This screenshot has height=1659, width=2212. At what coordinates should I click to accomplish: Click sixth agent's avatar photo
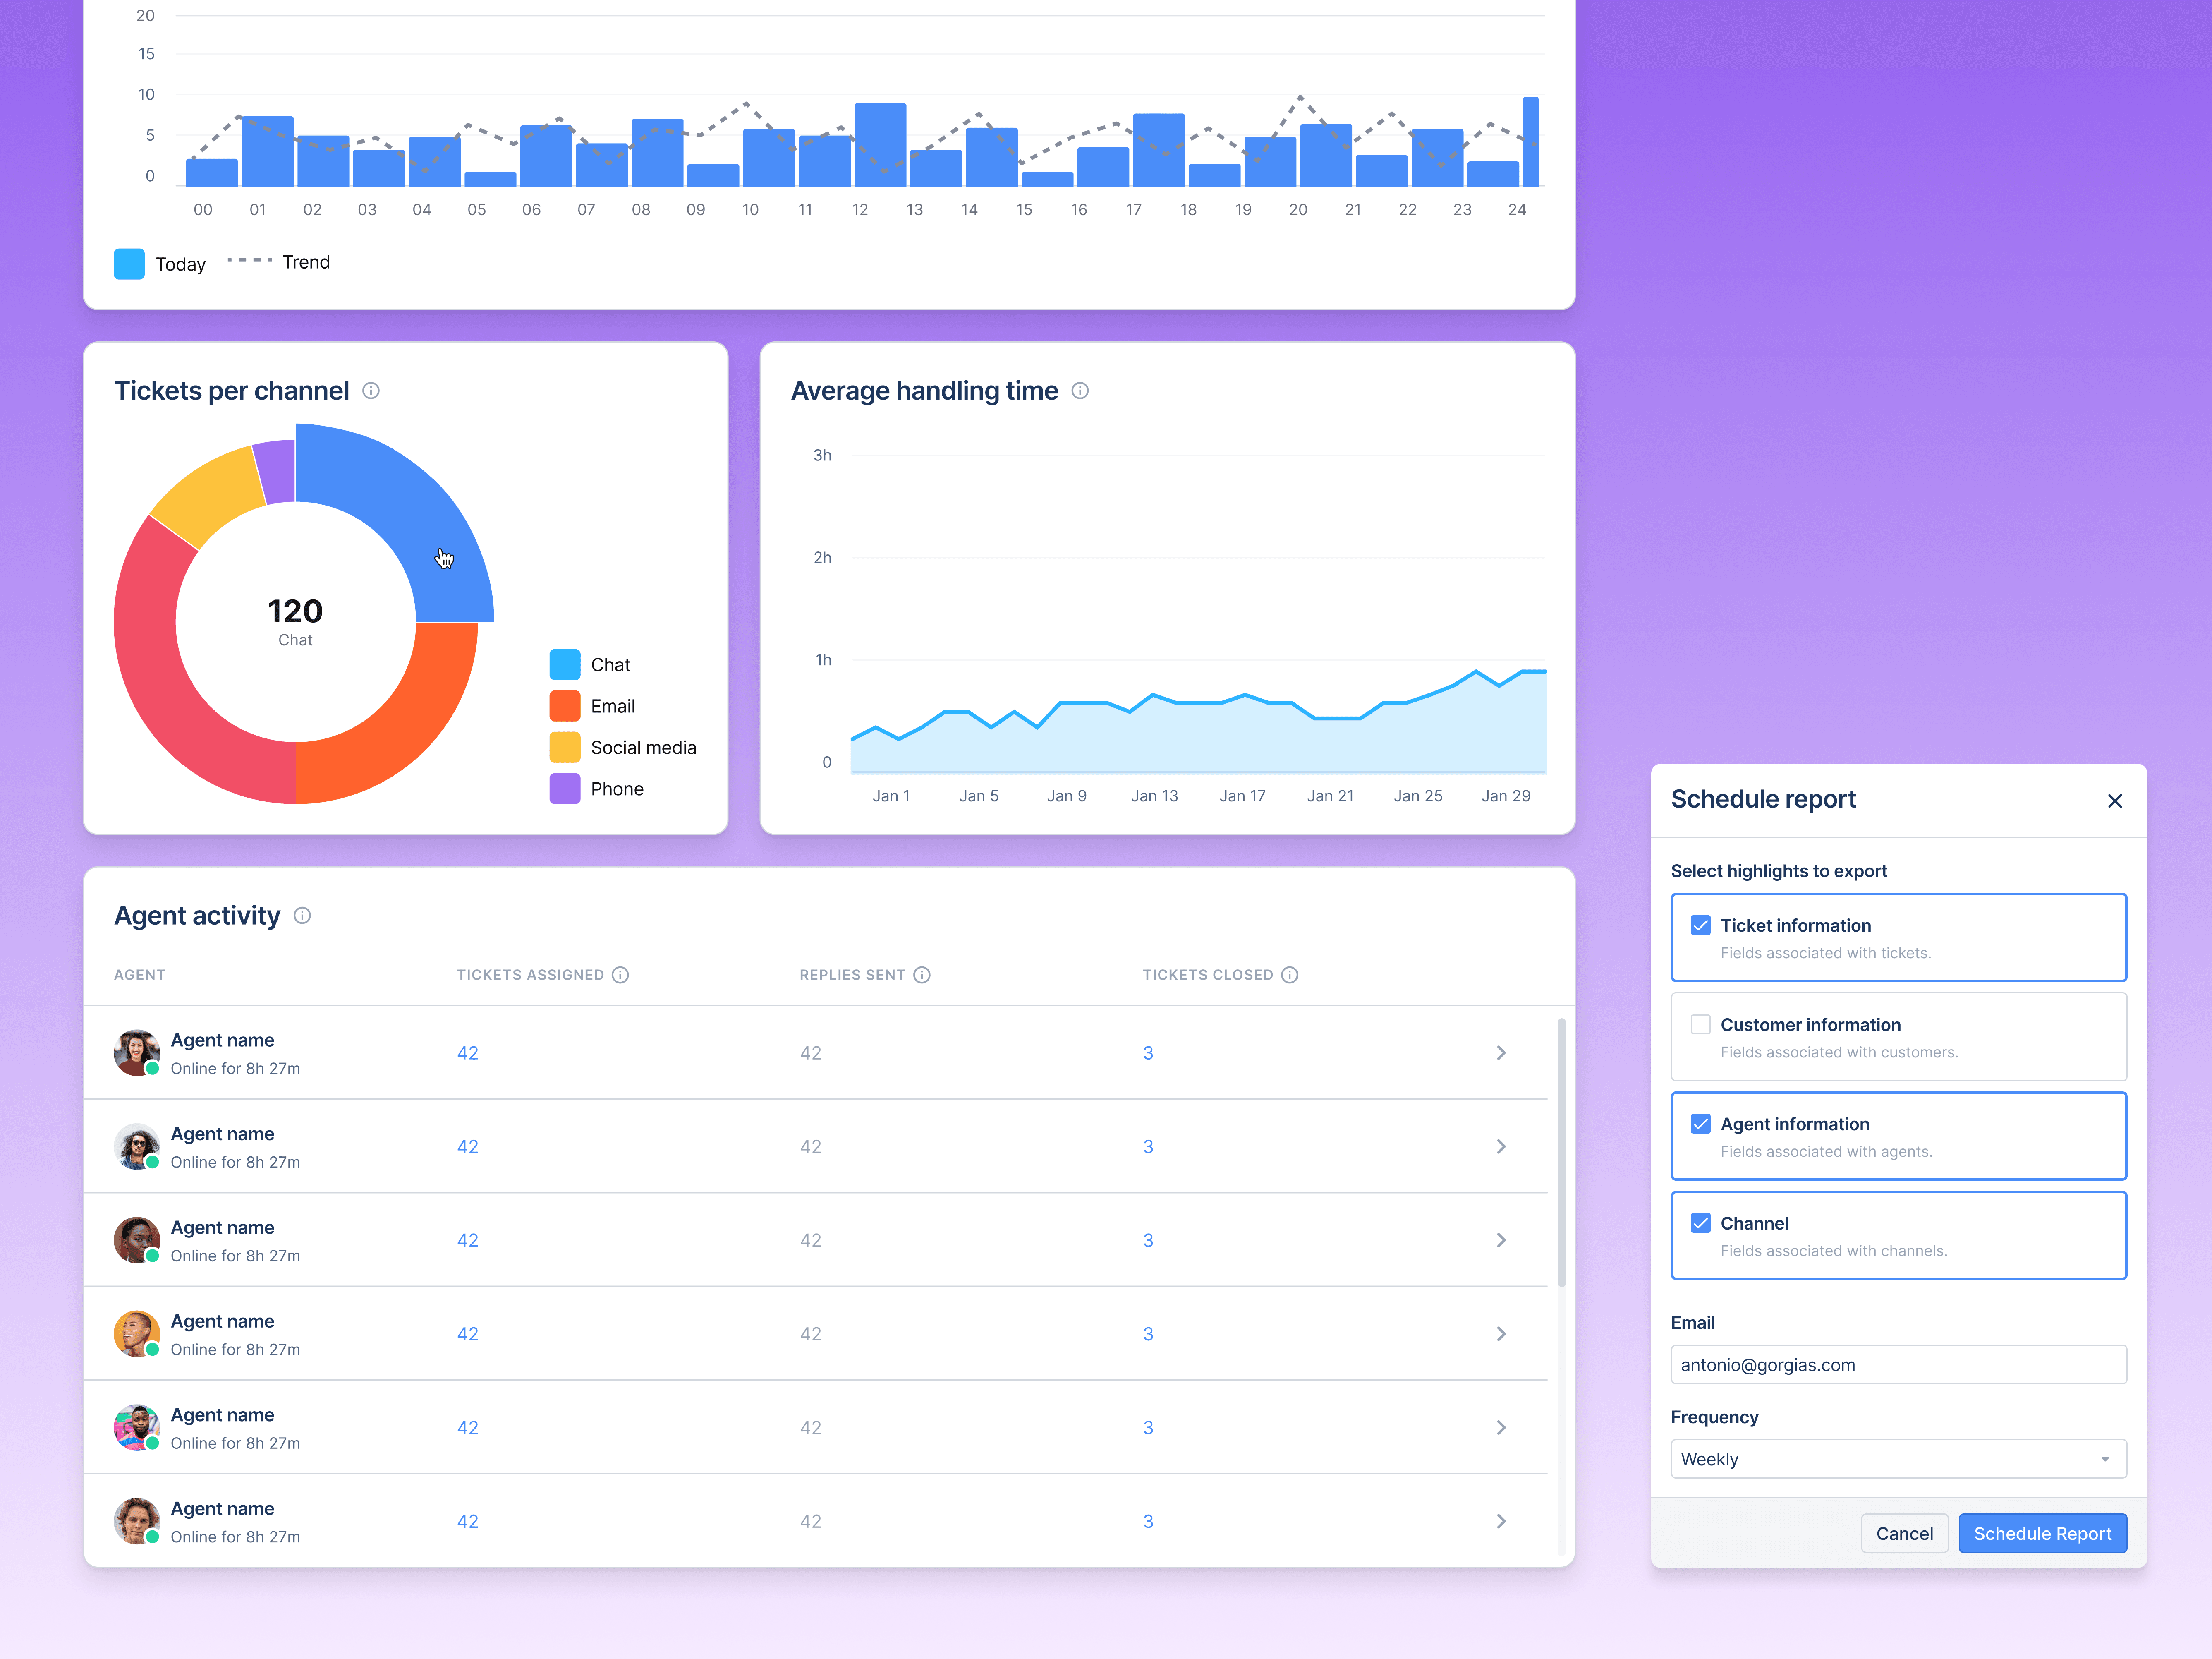(137, 1521)
